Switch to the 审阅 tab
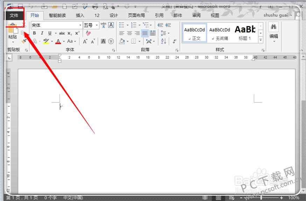 tap(196, 15)
